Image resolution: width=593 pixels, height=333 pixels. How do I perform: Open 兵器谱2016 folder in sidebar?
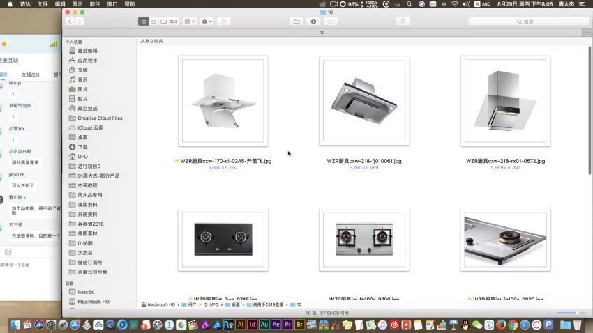click(x=91, y=224)
